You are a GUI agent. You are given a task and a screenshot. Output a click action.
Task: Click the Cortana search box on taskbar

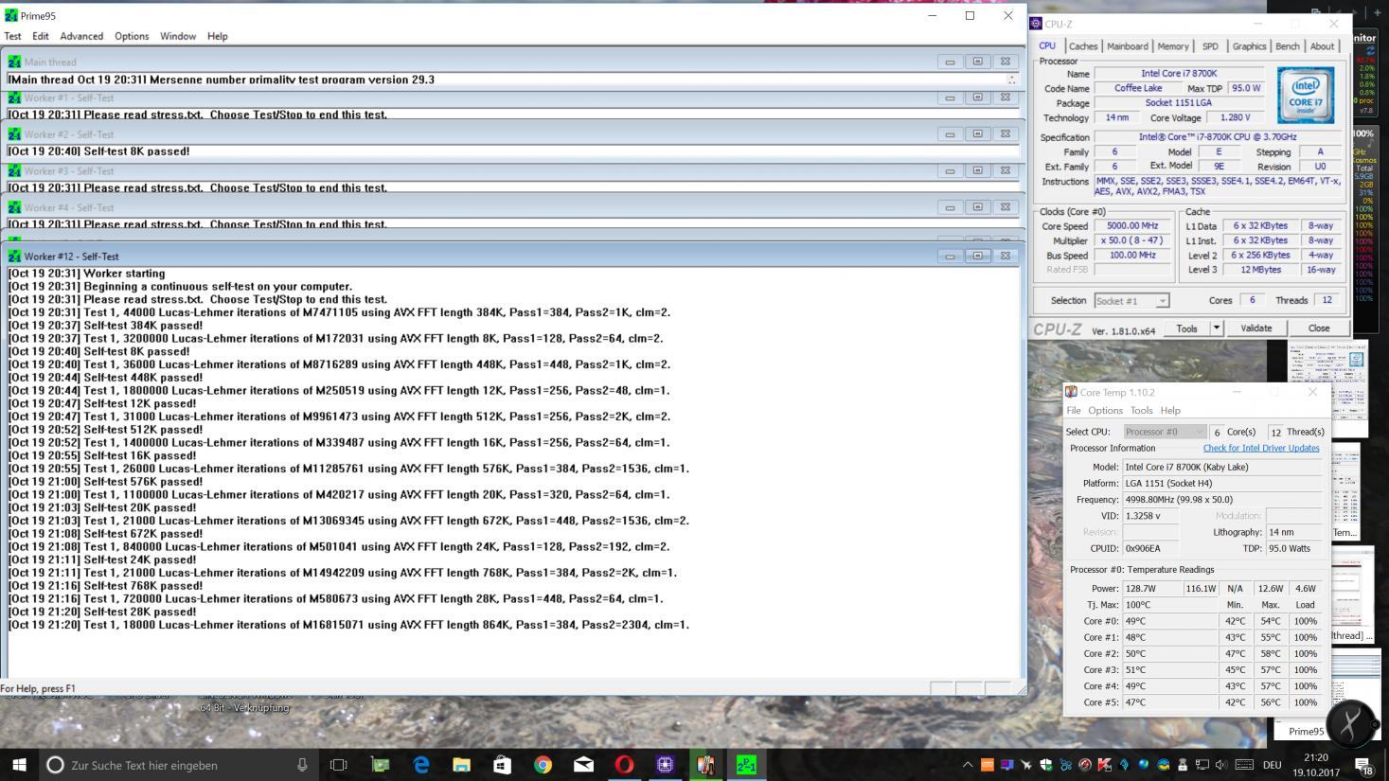(180, 765)
